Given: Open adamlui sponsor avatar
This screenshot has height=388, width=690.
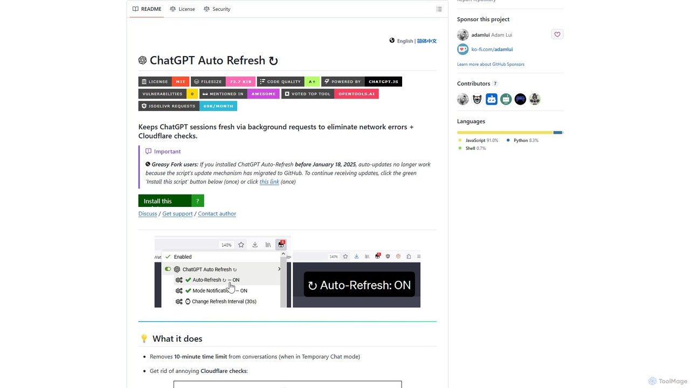Looking at the screenshot, I should (x=463, y=35).
